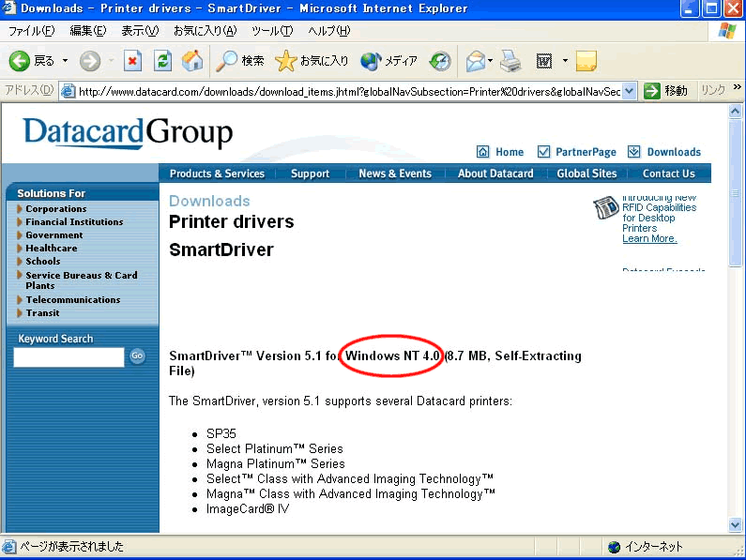Click the インターネット zone status icon
The image size is (746, 560).
point(615,547)
